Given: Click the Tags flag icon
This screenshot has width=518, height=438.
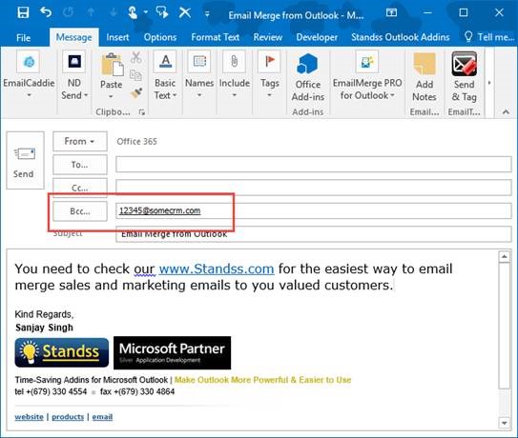Looking at the screenshot, I should tap(270, 62).
